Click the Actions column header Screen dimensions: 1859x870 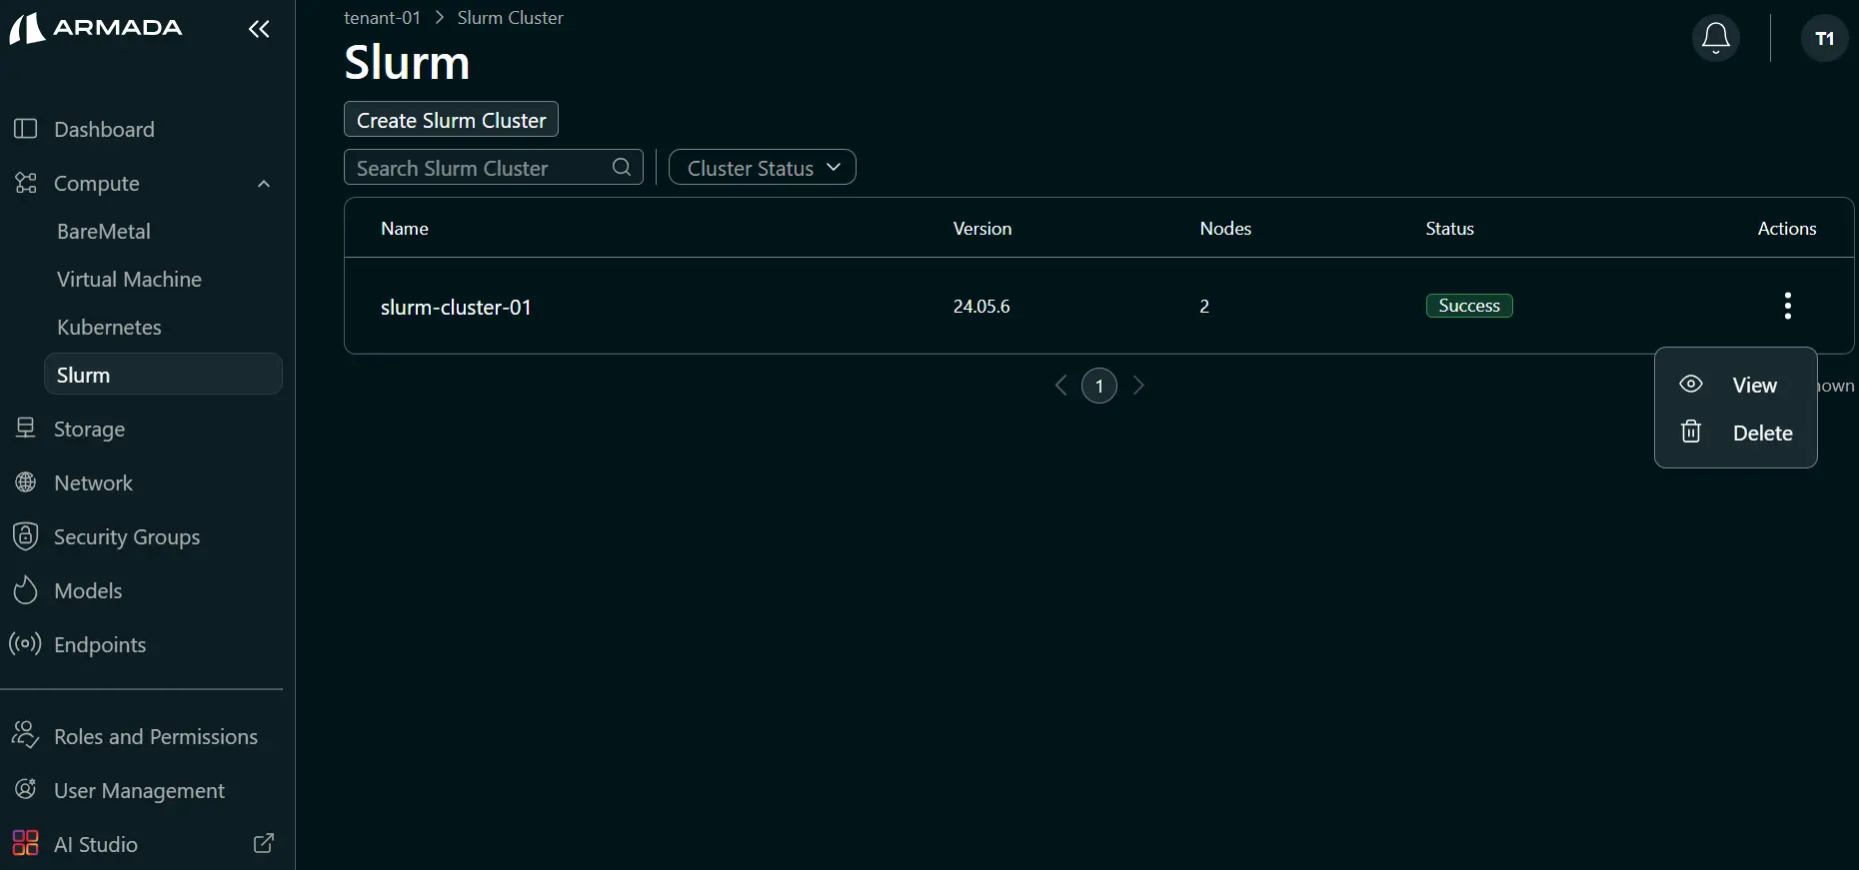click(x=1787, y=228)
